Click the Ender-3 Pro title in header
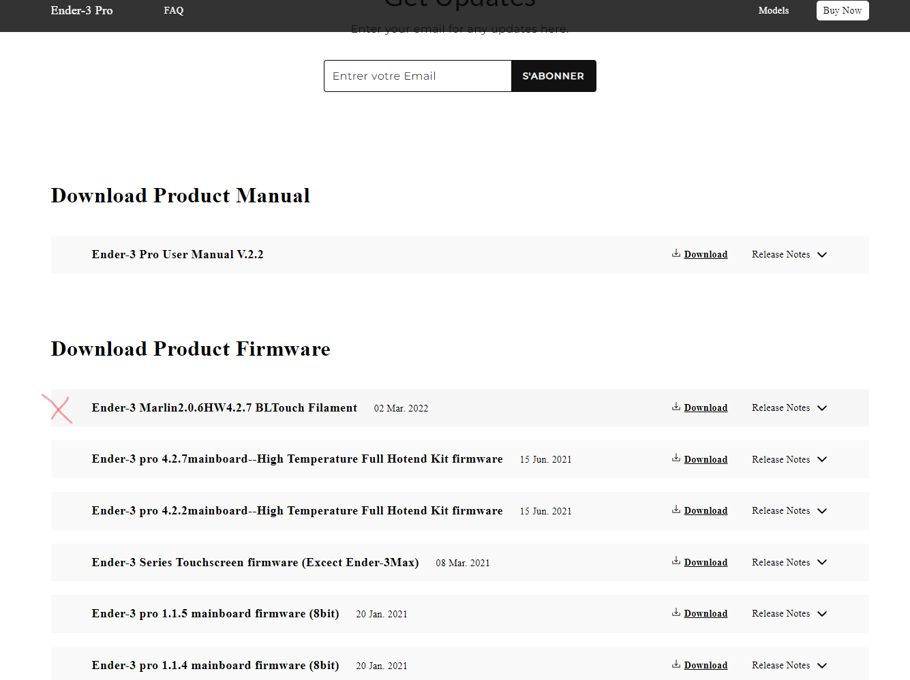 (x=82, y=11)
